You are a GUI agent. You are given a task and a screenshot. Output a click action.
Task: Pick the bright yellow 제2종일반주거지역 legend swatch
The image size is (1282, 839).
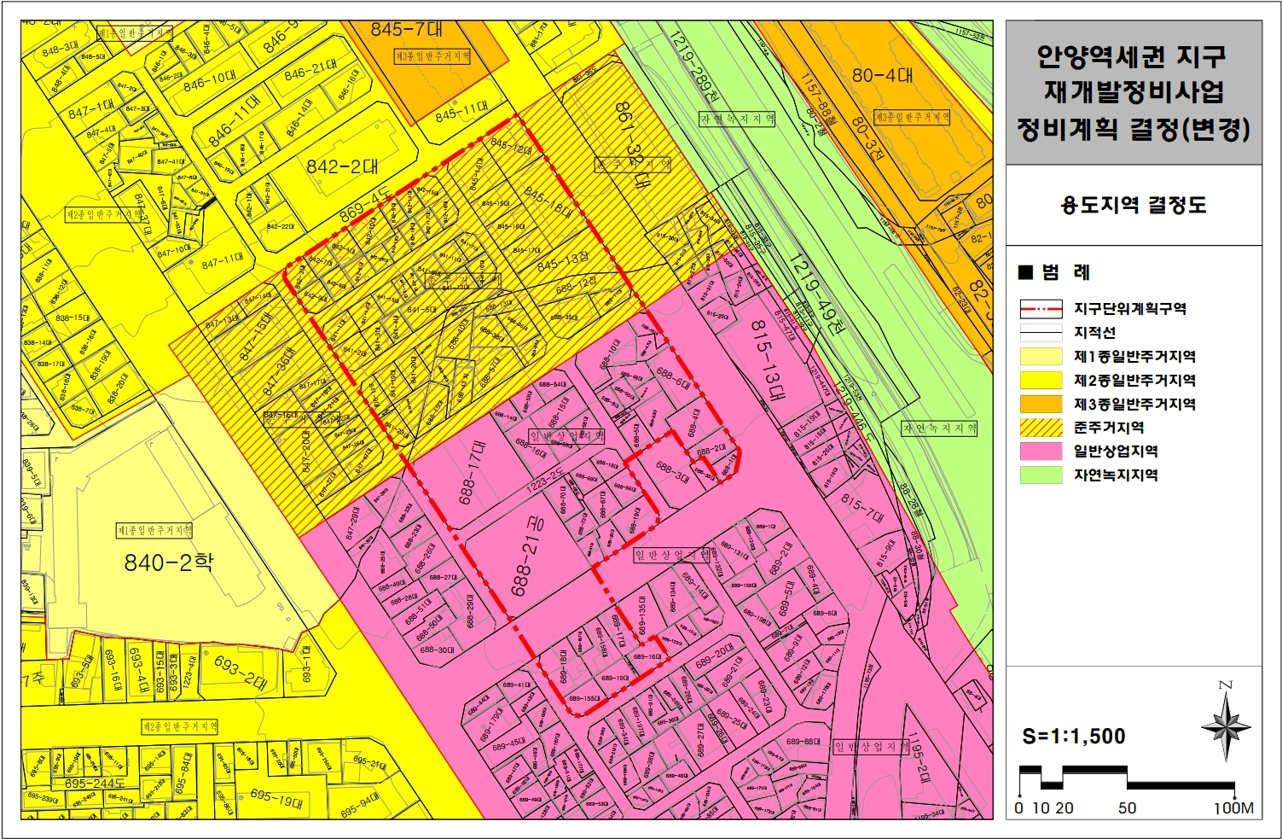1041,381
